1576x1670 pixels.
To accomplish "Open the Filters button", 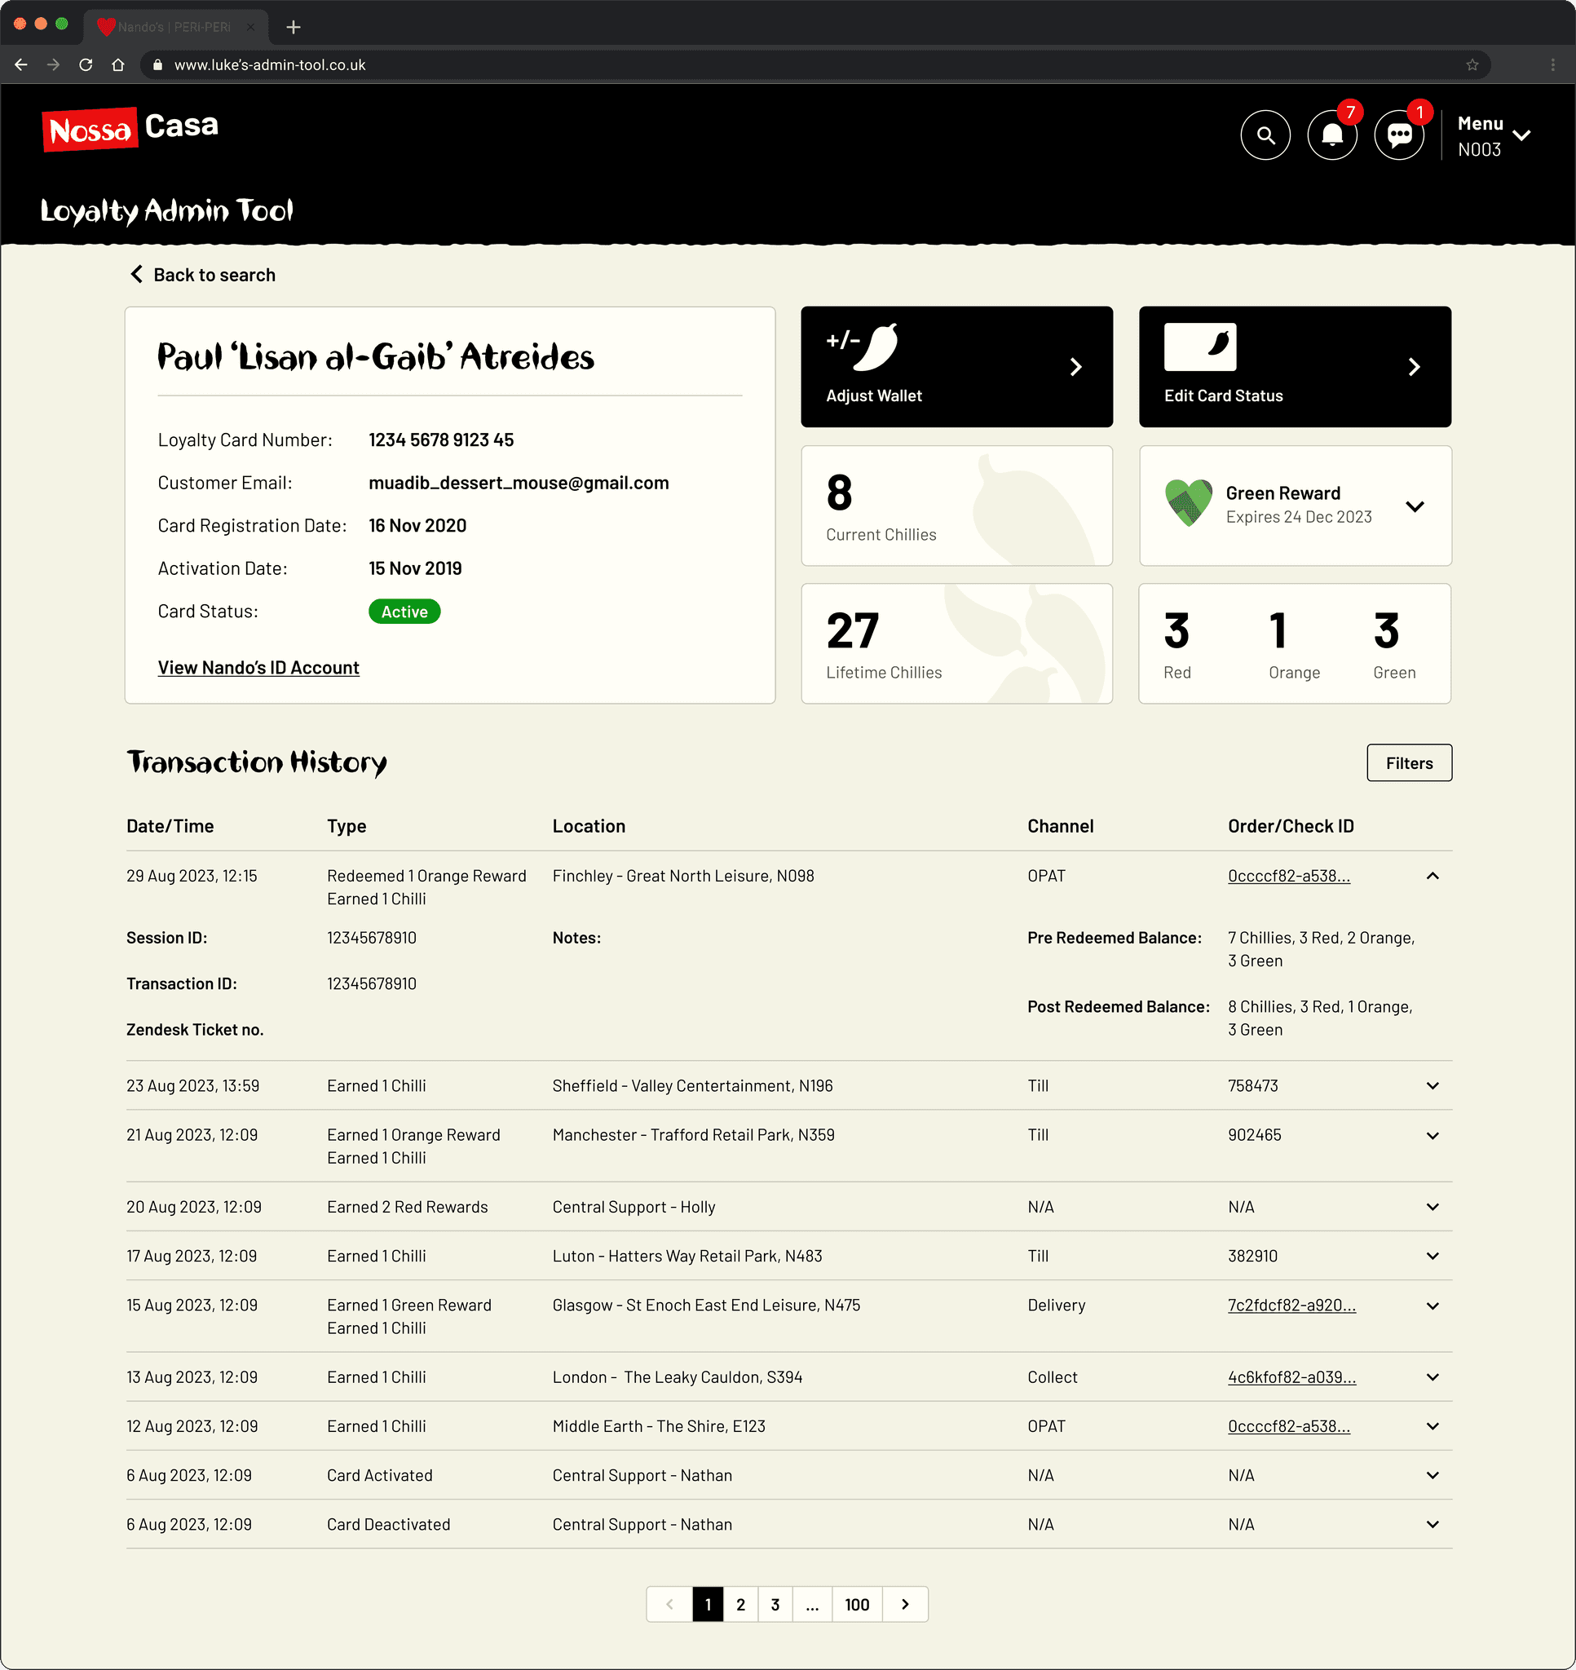I will [x=1408, y=762].
